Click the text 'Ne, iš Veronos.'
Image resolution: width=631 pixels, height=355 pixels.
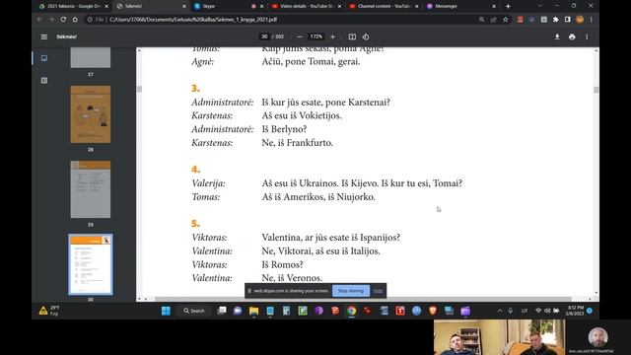pos(292,278)
